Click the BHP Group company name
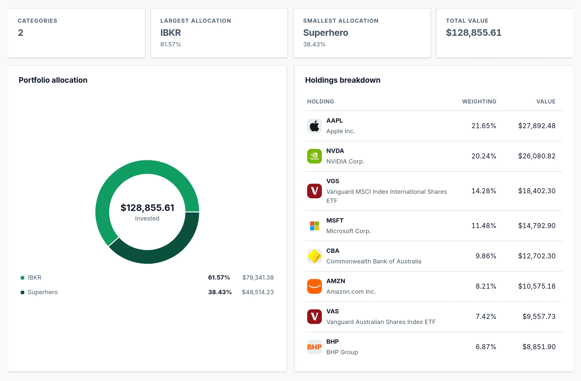This screenshot has height=381, width=581. point(342,352)
